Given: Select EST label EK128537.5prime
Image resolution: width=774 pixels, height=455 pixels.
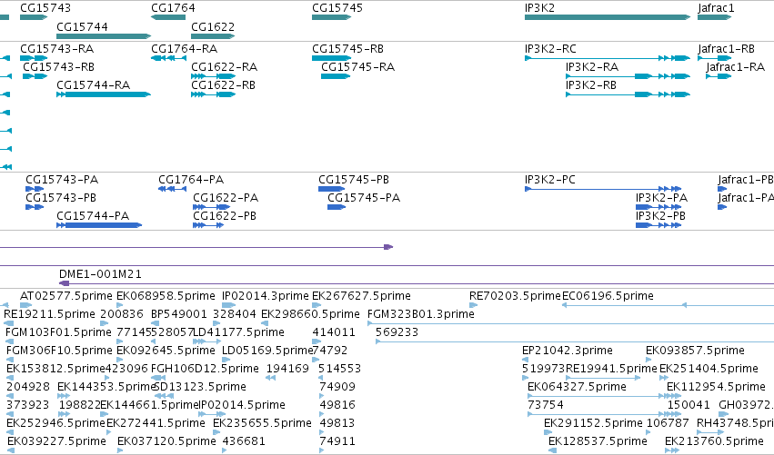Looking at the screenshot, I should pyautogui.click(x=598, y=441).
